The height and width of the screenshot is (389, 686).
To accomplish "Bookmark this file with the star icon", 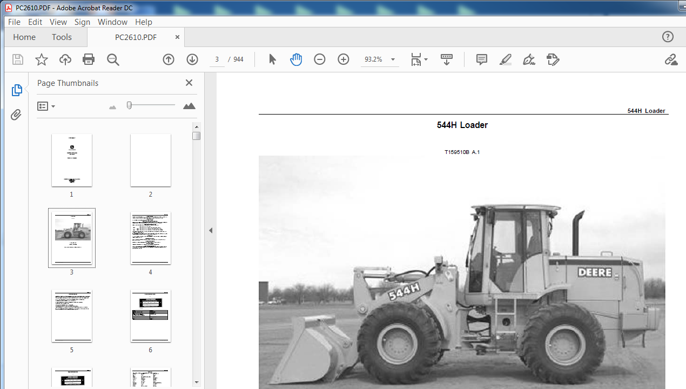I will coord(42,59).
